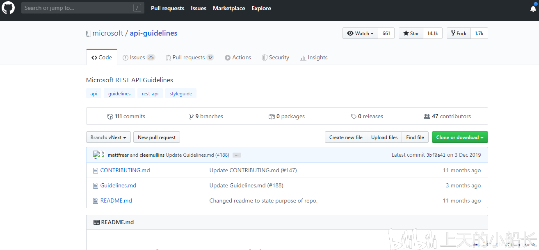
Task: Open the Branch: vNext dropdown
Action: (x=109, y=137)
